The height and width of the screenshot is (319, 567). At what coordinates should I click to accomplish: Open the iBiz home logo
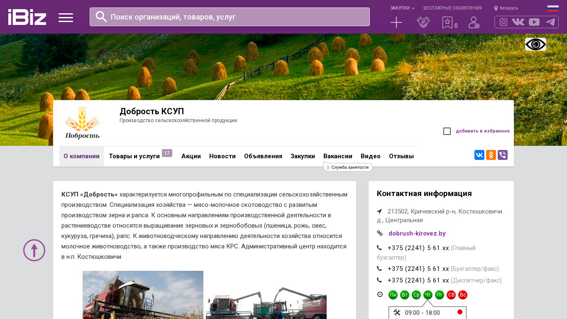[x=27, y=17]
